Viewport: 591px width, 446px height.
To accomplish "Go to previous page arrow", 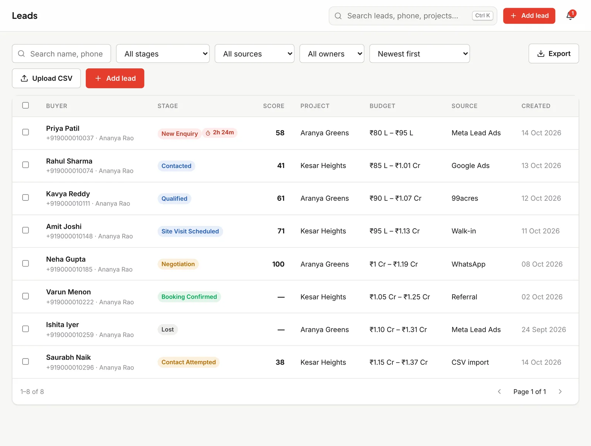I will (499, 391).
